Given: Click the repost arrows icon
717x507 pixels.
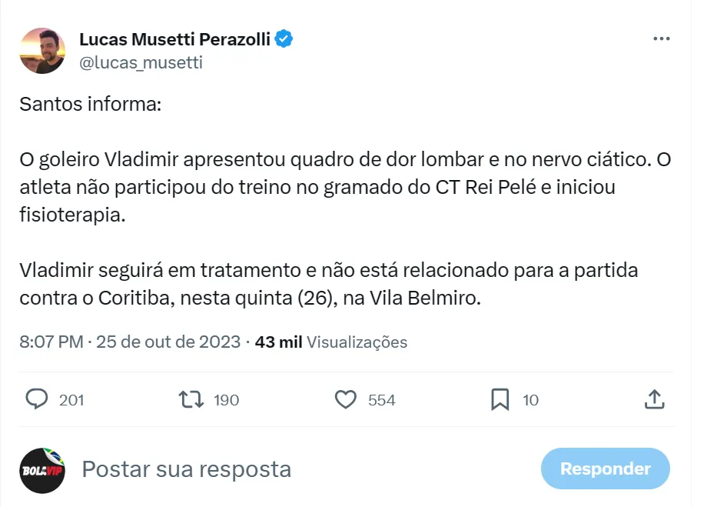Looking at the screenshot, I should pos(191,399).
